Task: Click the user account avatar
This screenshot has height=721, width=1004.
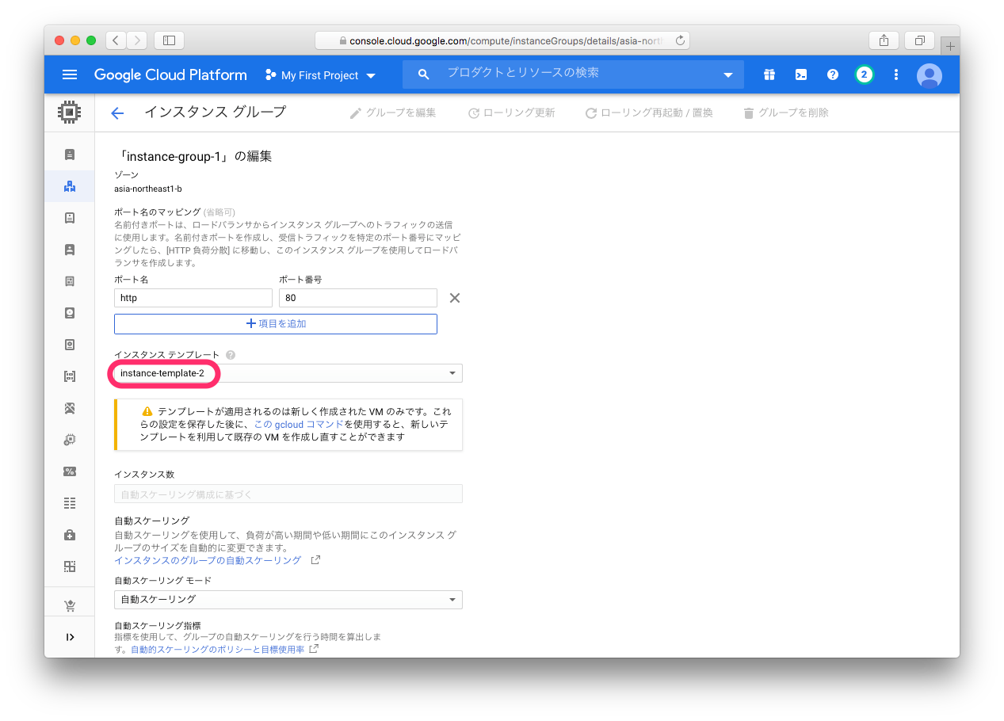Action: coord(929,75)
